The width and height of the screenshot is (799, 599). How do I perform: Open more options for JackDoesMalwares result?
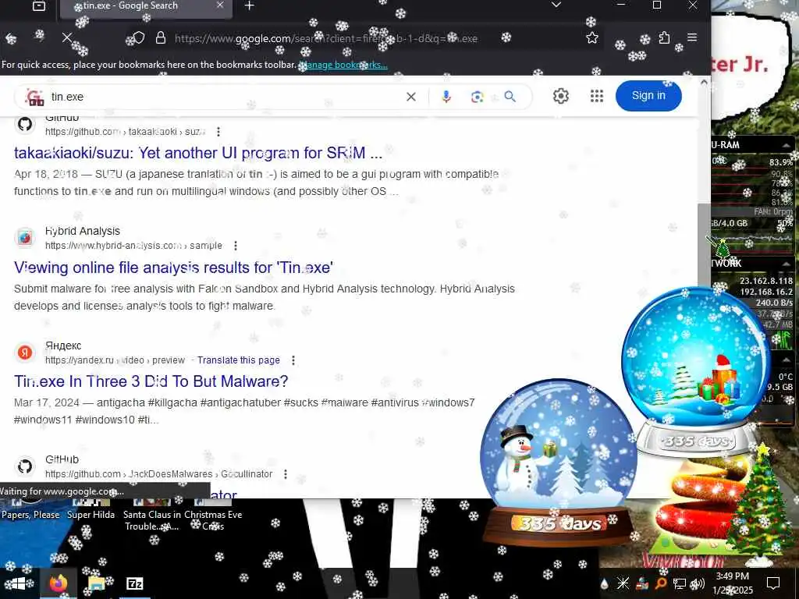(x=286, y=474)
